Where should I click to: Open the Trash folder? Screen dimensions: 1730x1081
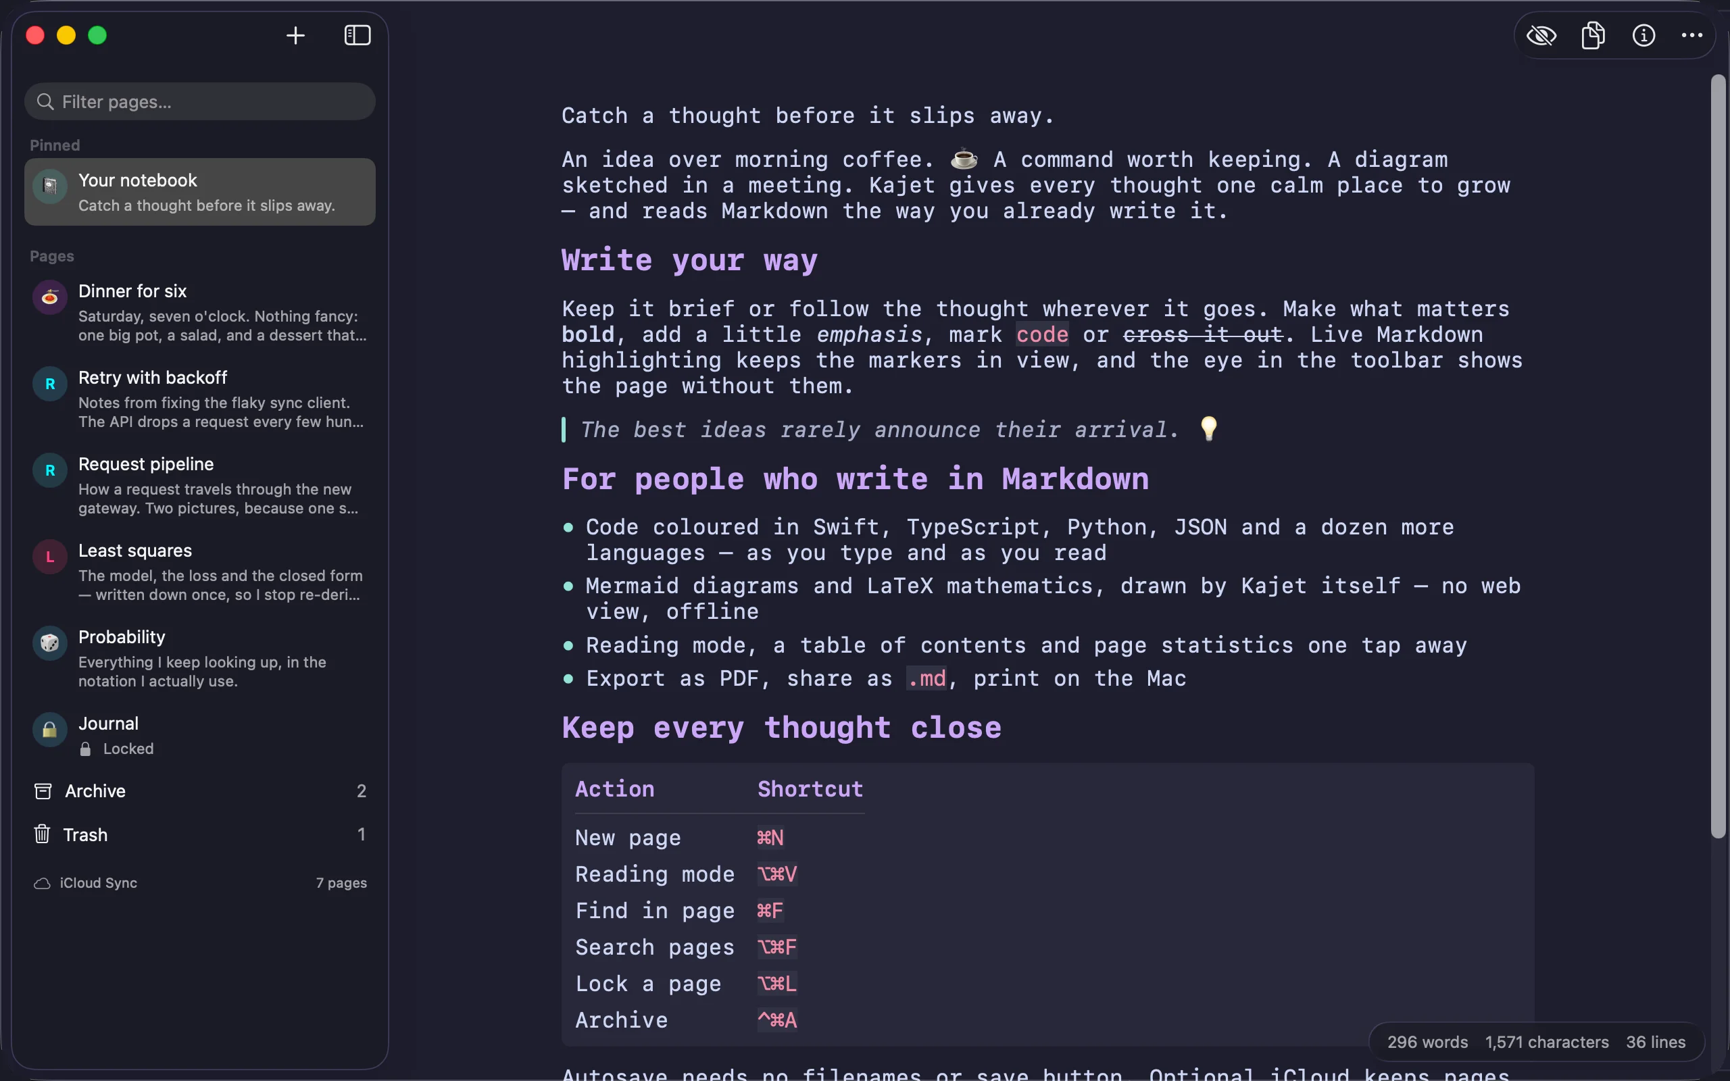click(x=200, y=834)
